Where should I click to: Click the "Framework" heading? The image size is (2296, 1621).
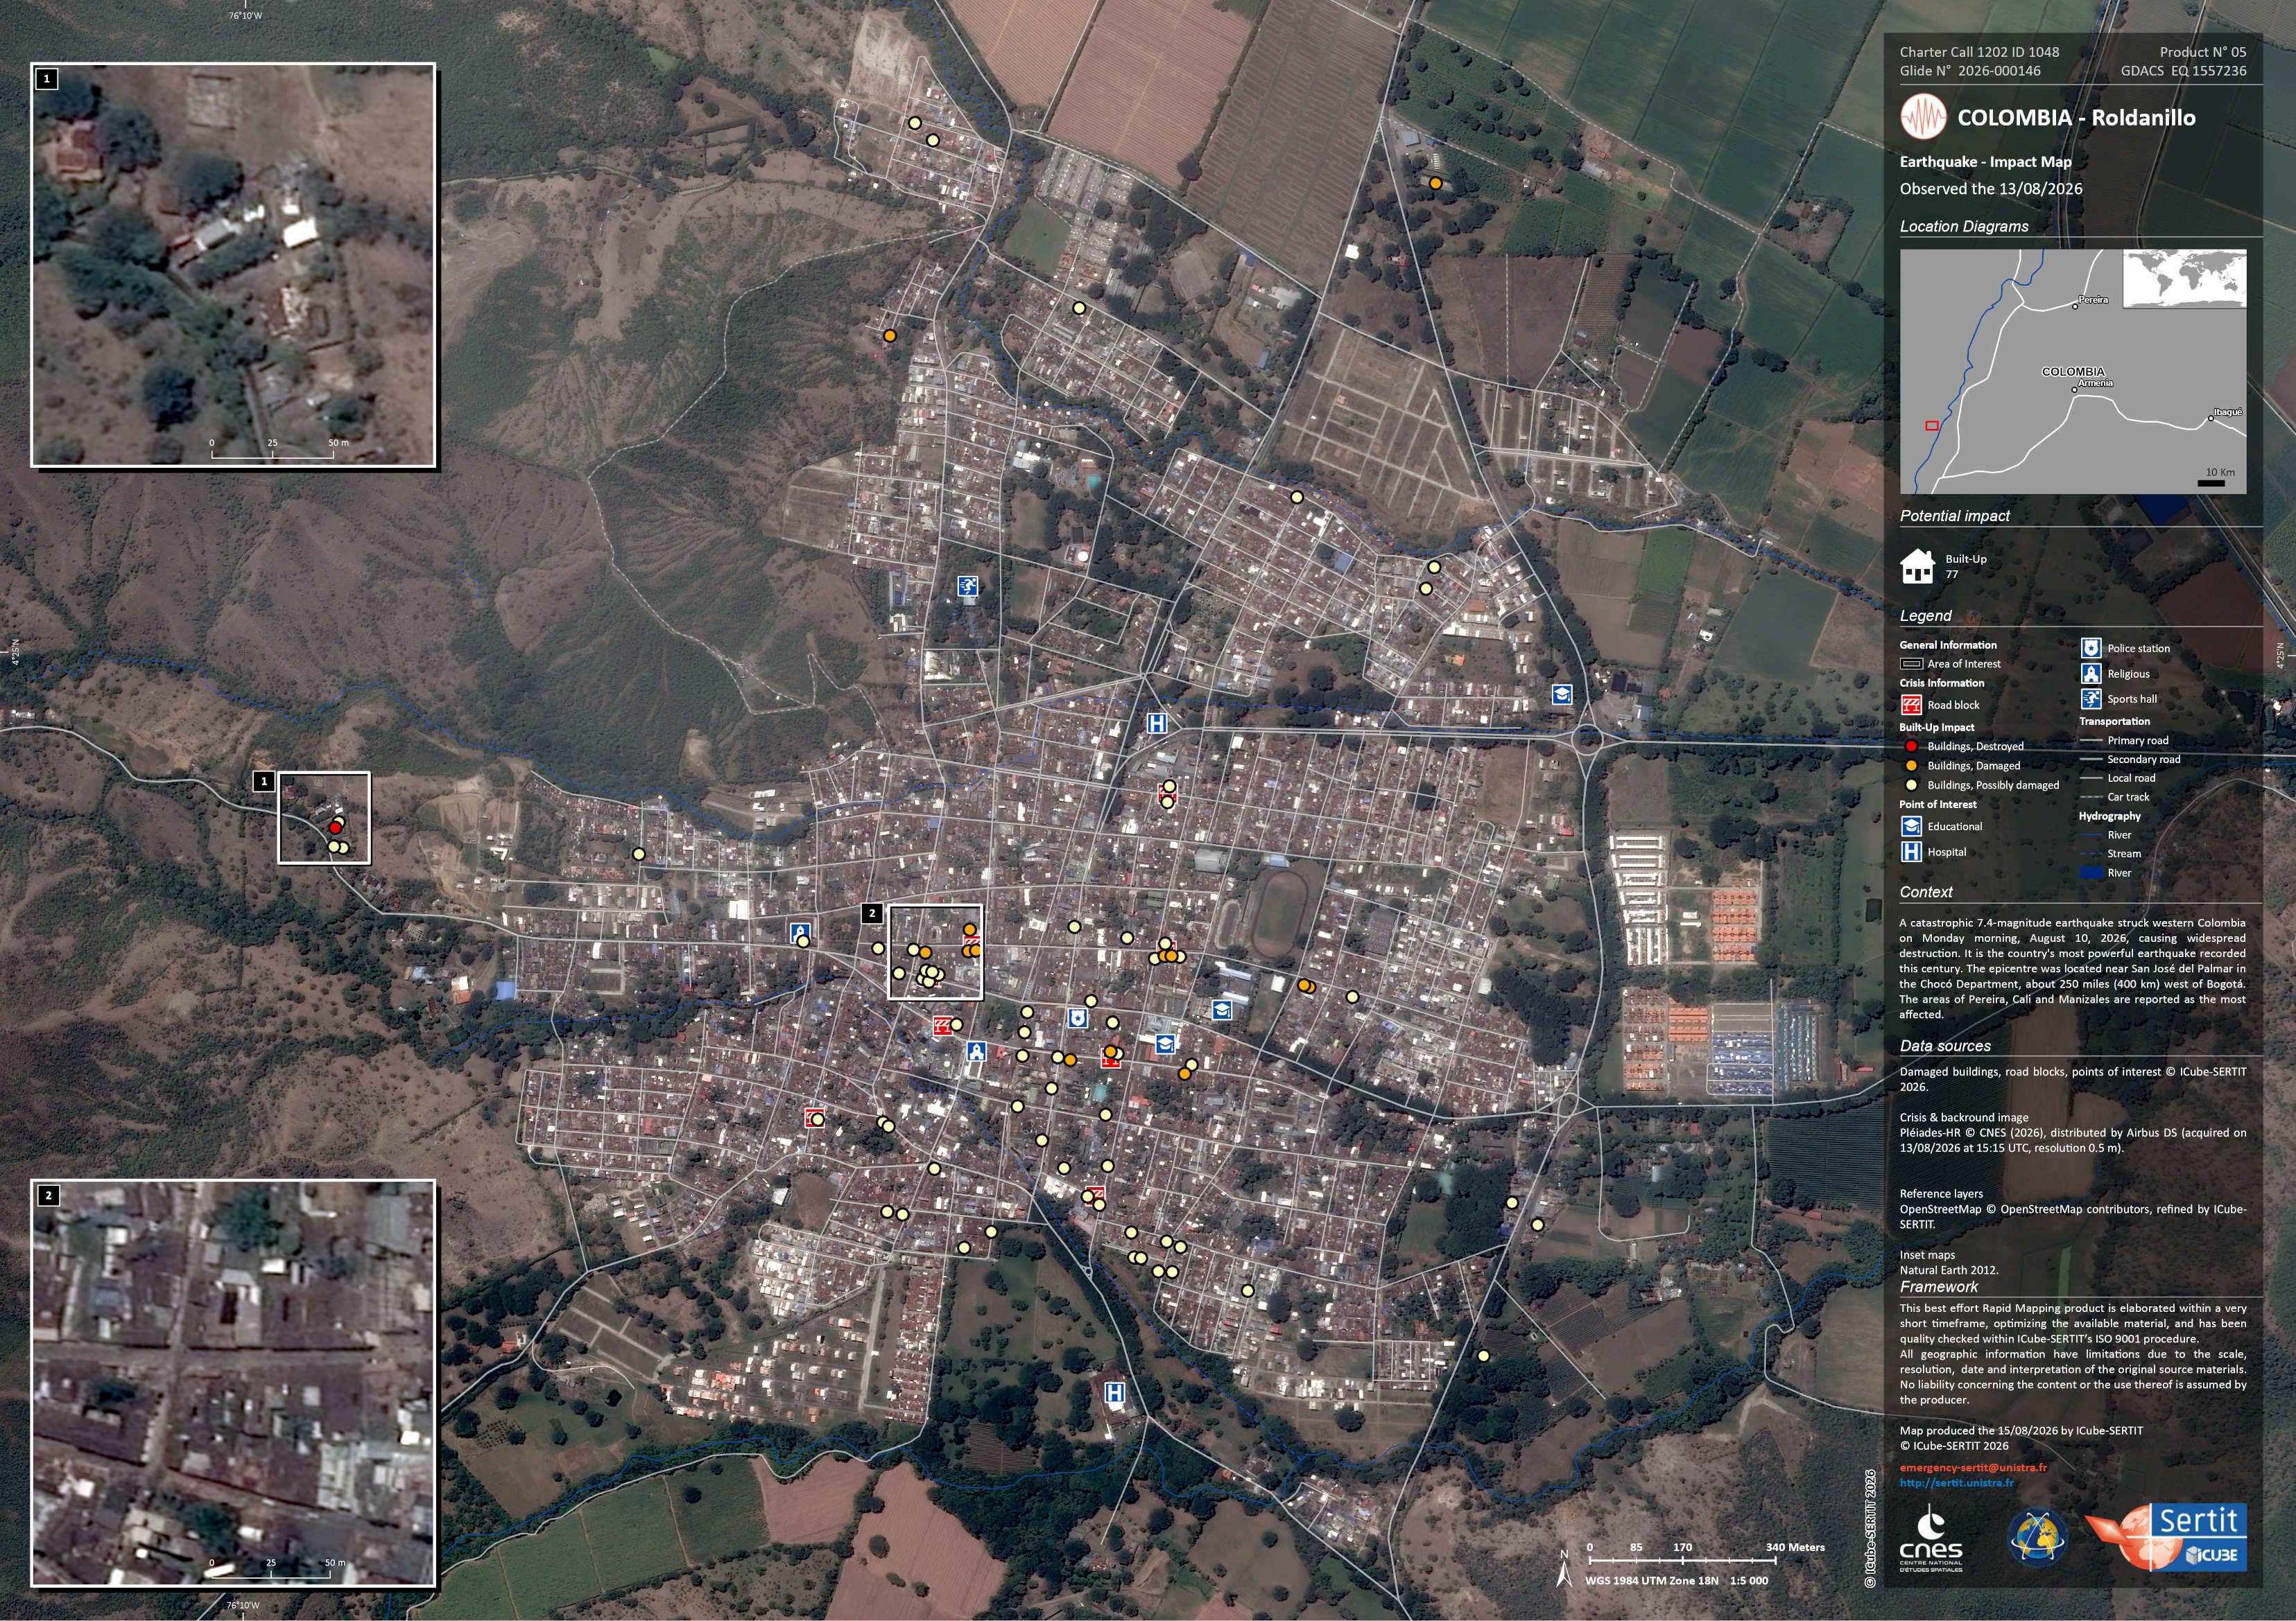click(x=1939, y=1287)
